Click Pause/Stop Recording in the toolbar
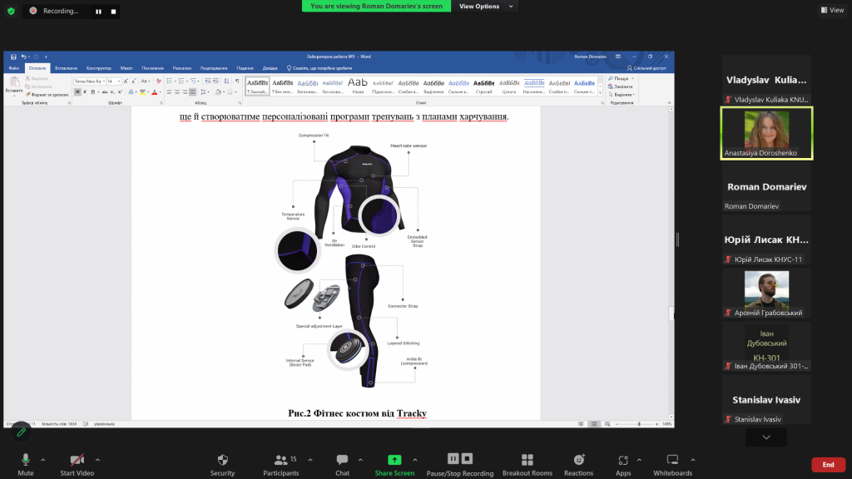 pos(459,465)
